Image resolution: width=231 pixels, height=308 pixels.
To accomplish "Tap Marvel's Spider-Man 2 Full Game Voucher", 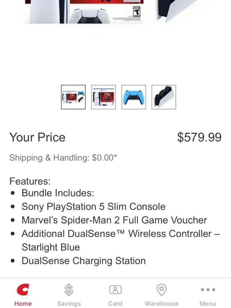I will point(114,220).
